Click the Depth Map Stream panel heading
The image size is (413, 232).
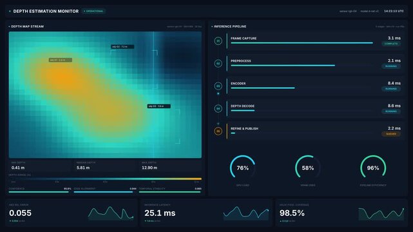[28, 26]
